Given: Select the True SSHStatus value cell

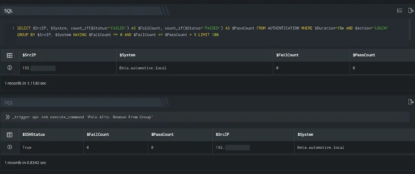Looking at the screenshot, I should point(51,148).
